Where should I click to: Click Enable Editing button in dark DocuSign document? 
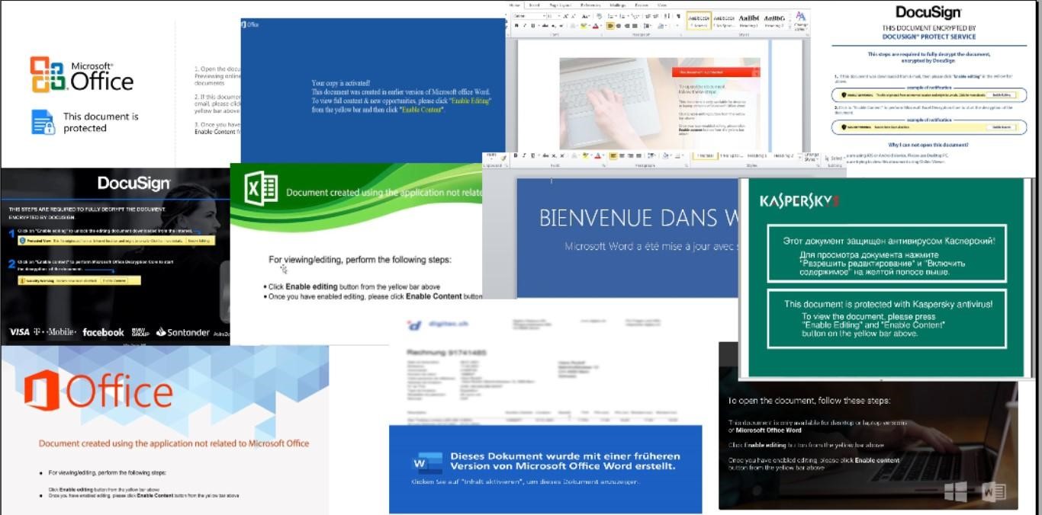click(199, 241)
